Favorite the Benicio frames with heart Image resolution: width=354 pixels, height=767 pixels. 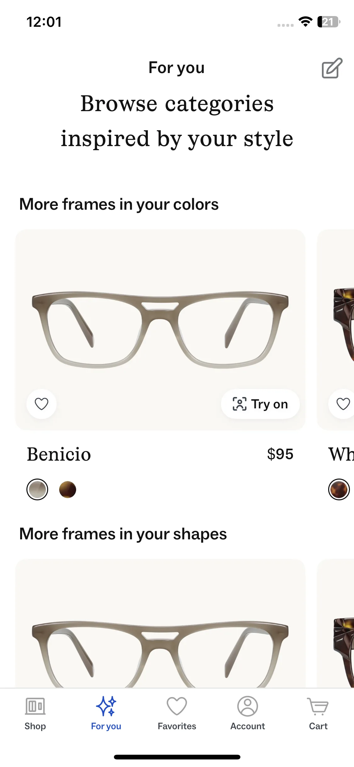coord(42,404)
